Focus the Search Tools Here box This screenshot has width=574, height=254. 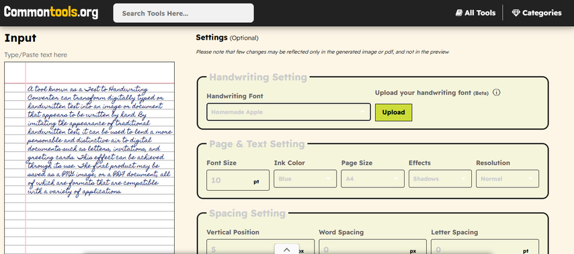pos(183,13)
